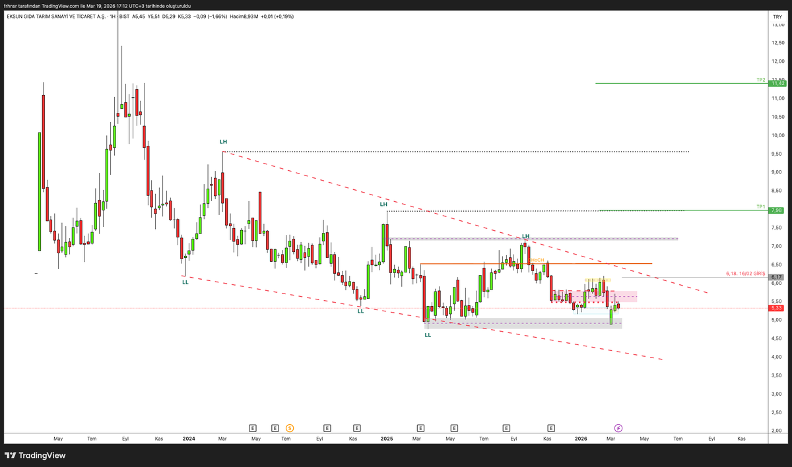Click the D5,29 low price value
This screenshot has width=792, height=467.
coord(169,16)
